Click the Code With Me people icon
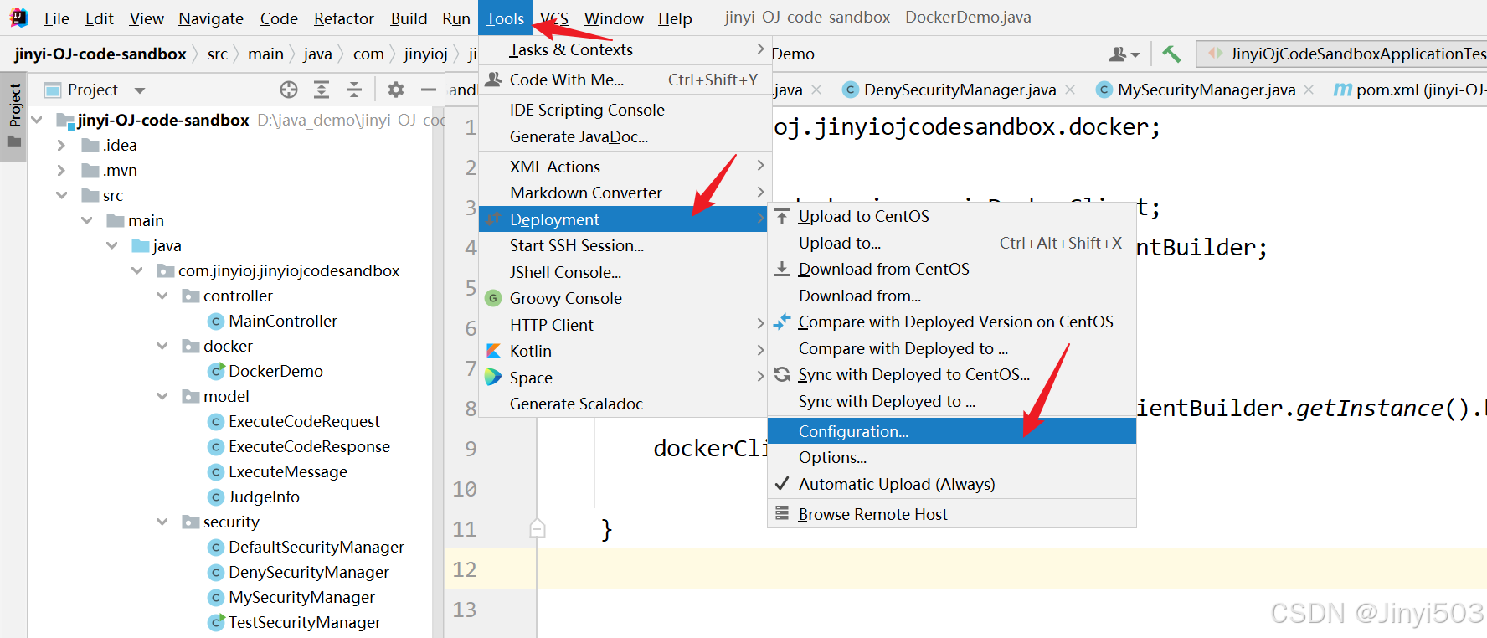The height and width of the screenshot is (638, 1487). [x=494, y=80]
